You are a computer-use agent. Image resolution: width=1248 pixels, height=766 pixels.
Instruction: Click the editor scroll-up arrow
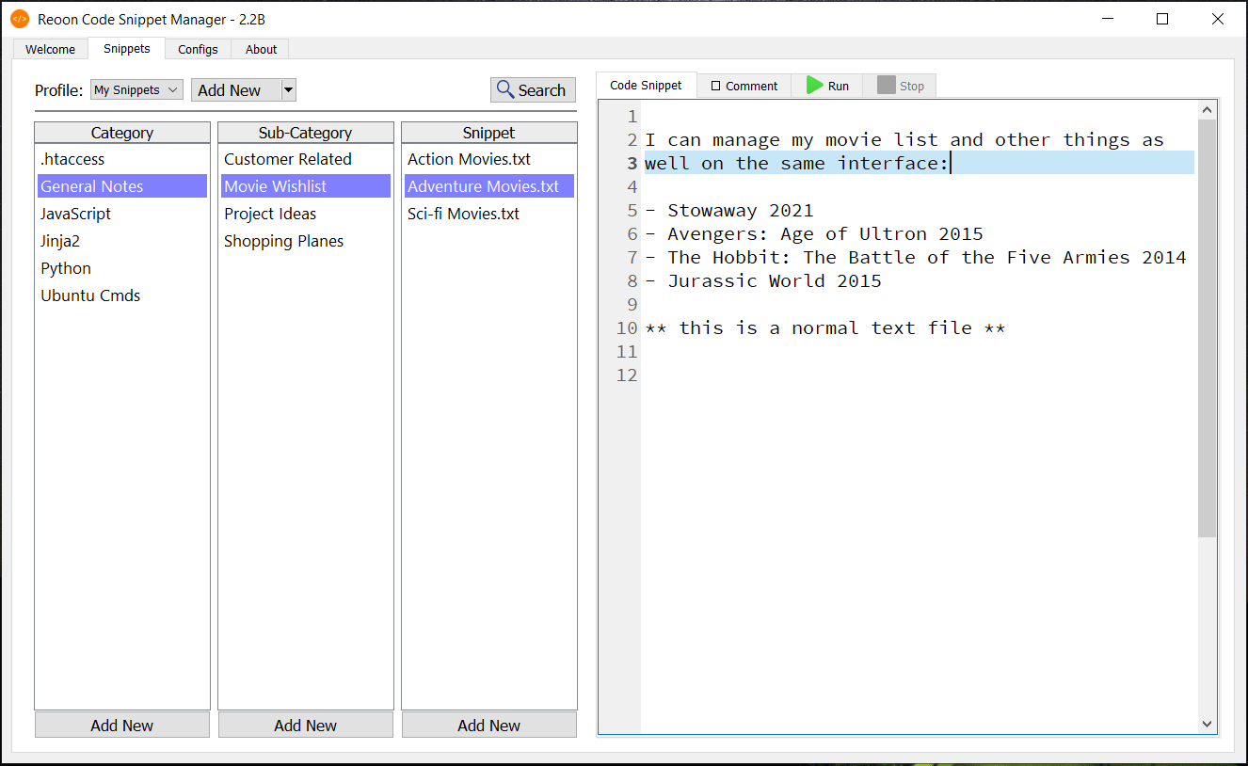pyautogui.click(x=1208, y=111)
